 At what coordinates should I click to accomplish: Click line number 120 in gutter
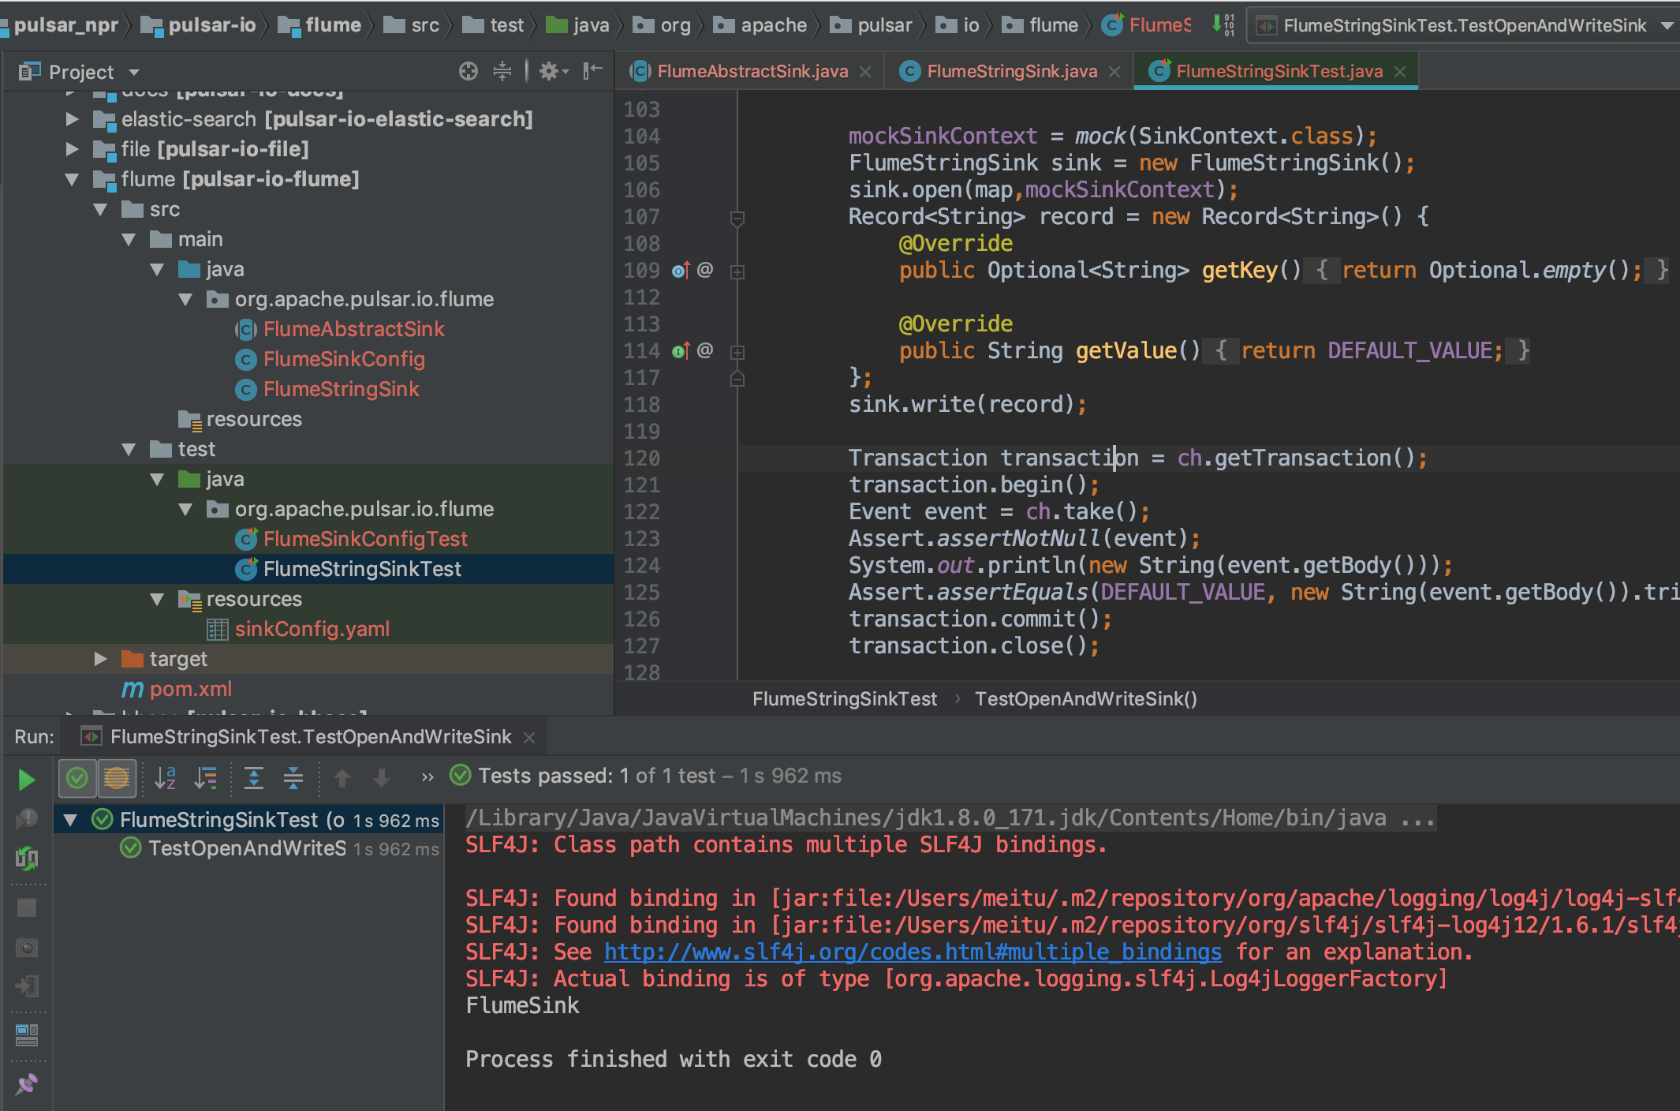click(641, 458)
